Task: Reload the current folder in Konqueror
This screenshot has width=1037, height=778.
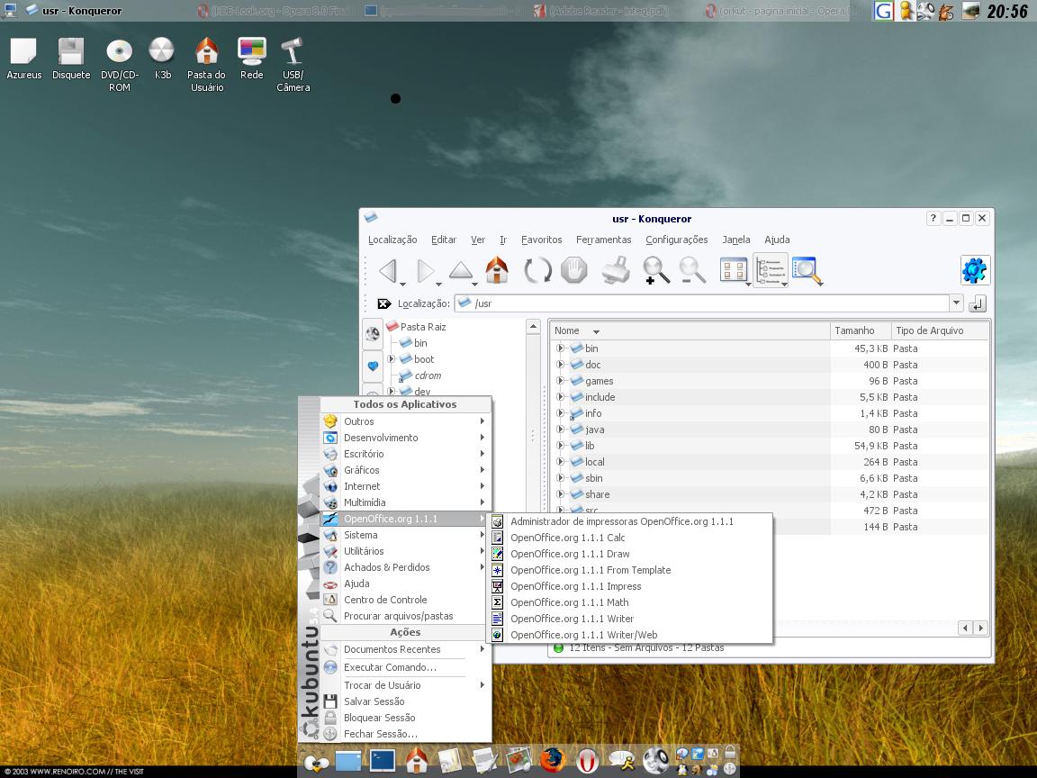Action: 537,270
